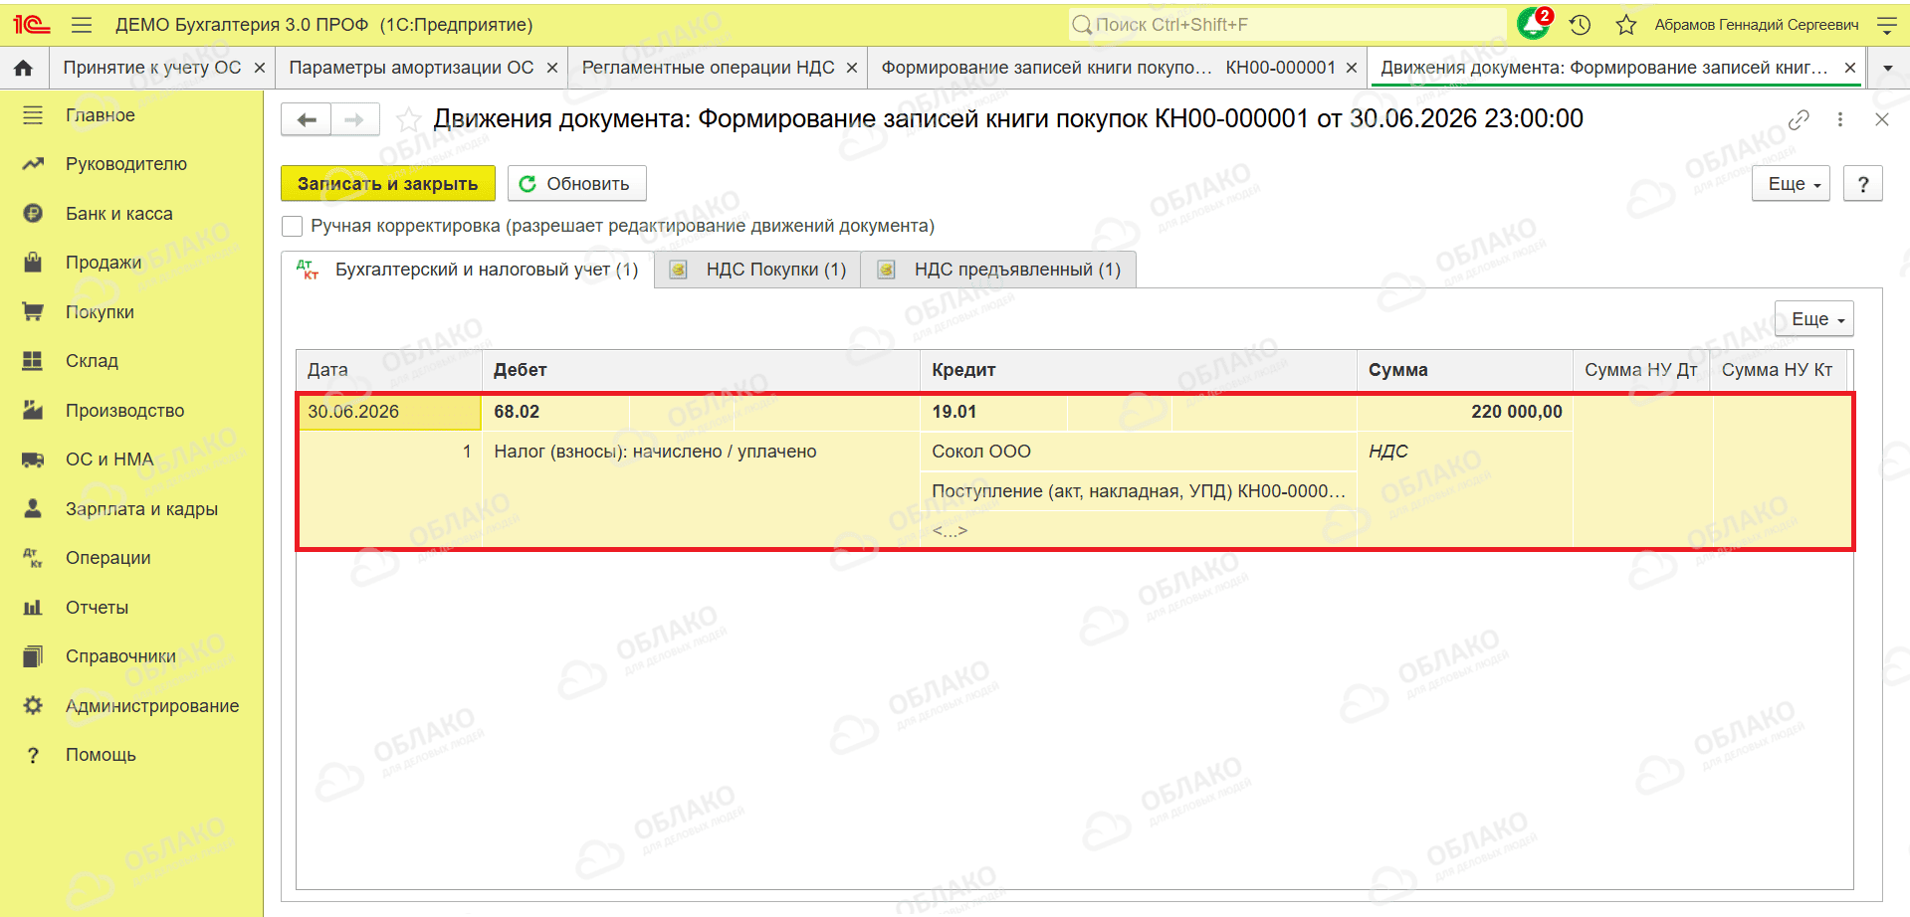The width and height of the screenshot is (1910, 917).
Task: Expand the open tabs list arrow
Action: tap(1888, 69)
